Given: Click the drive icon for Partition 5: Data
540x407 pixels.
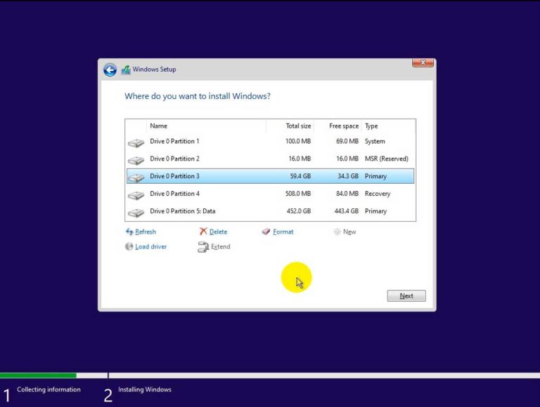Looking at the screenshot, I should (x=136, y=213).
